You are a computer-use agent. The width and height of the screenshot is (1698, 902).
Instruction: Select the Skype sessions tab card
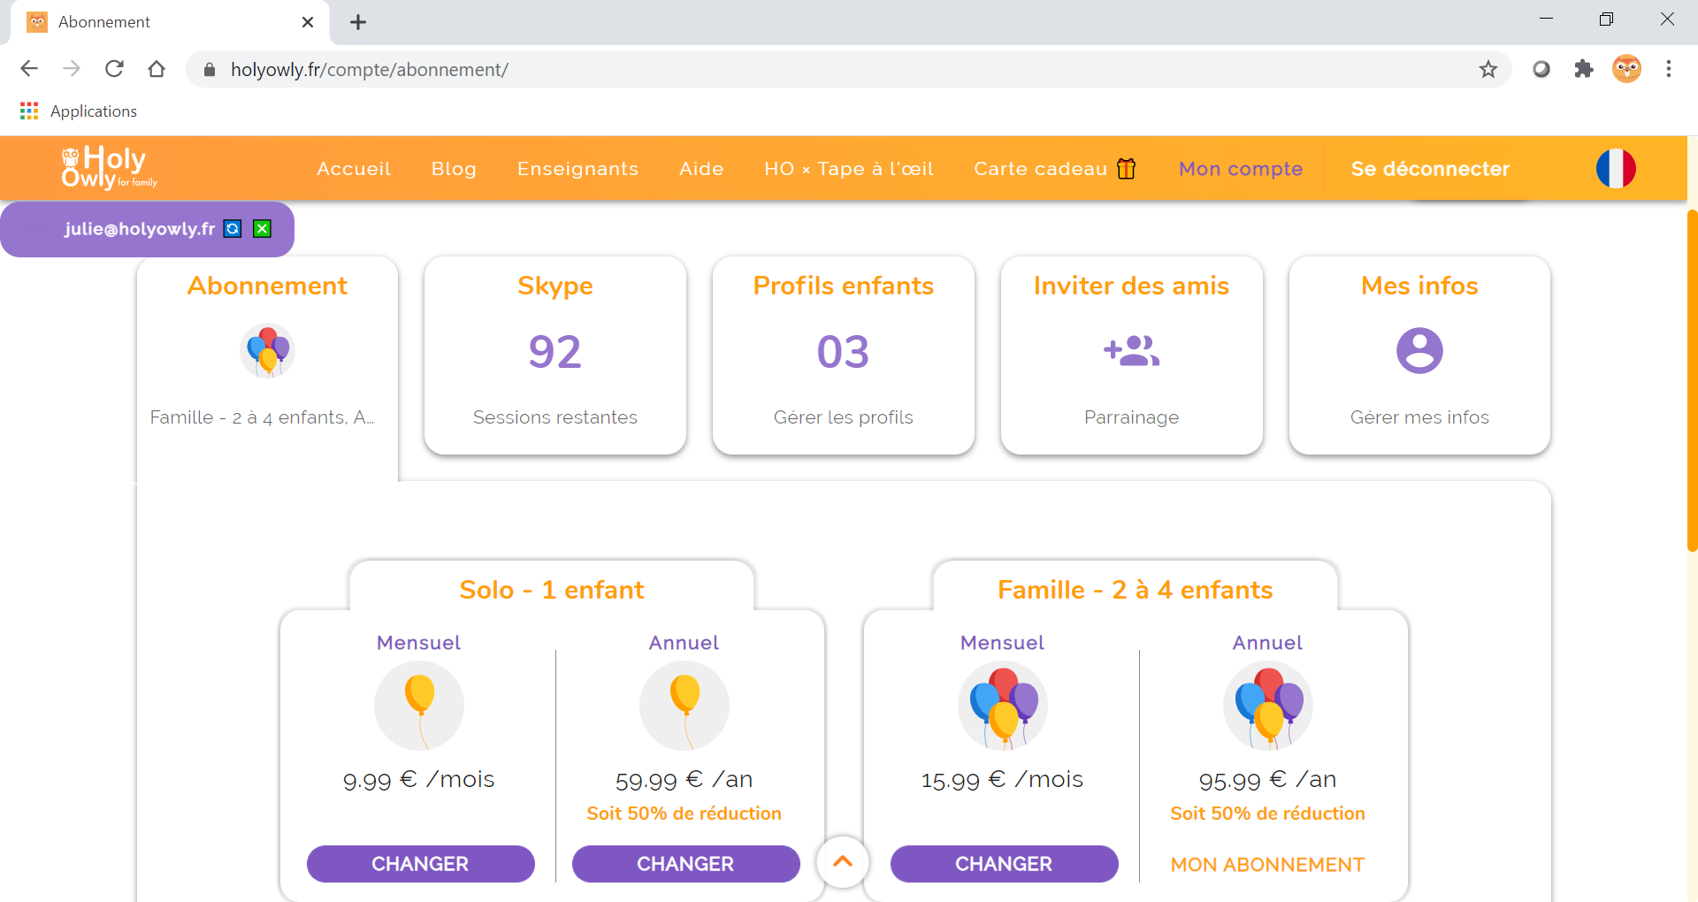tap(555, 355)
